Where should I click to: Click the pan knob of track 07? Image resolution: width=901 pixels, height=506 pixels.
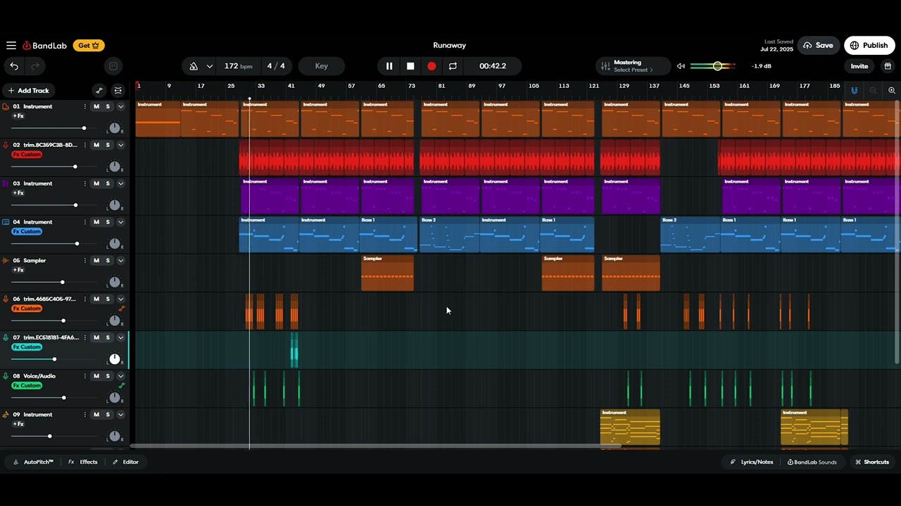[x=115, y=359]
